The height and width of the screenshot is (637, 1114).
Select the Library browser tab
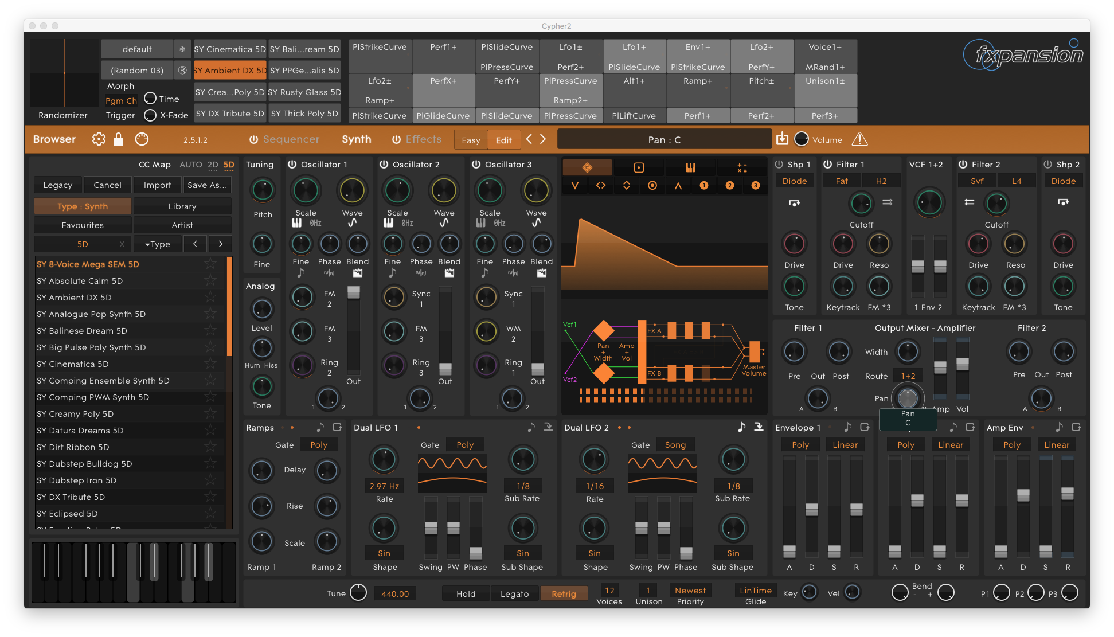coord(182,206)
